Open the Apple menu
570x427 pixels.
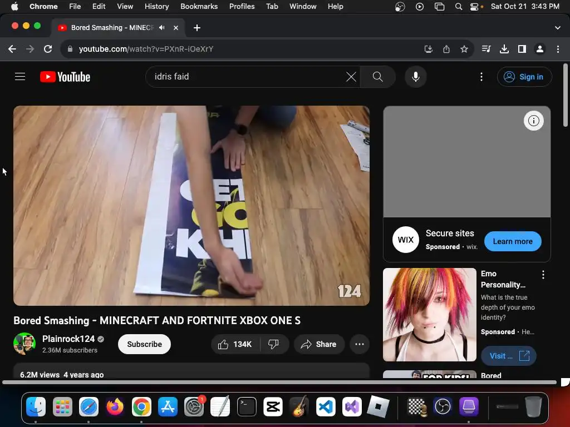click(14, 7)
